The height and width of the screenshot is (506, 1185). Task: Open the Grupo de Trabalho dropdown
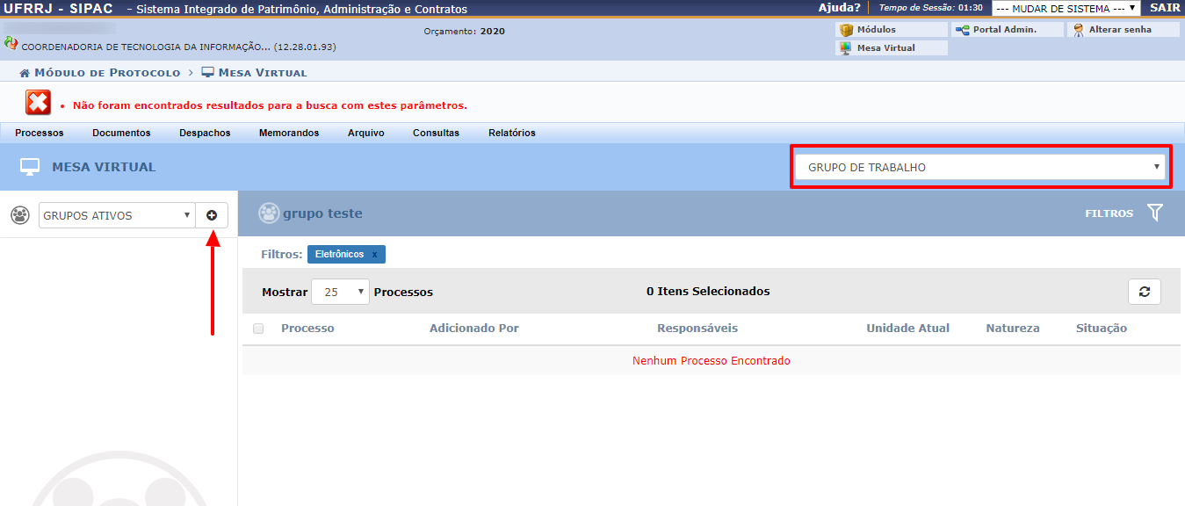[979, 167]
